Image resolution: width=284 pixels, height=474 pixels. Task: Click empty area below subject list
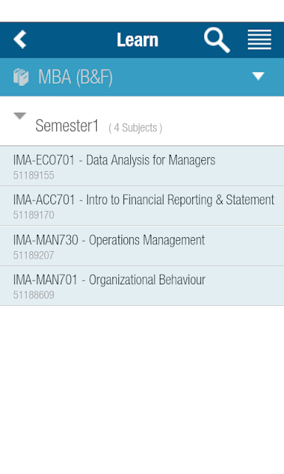[142, 390]
